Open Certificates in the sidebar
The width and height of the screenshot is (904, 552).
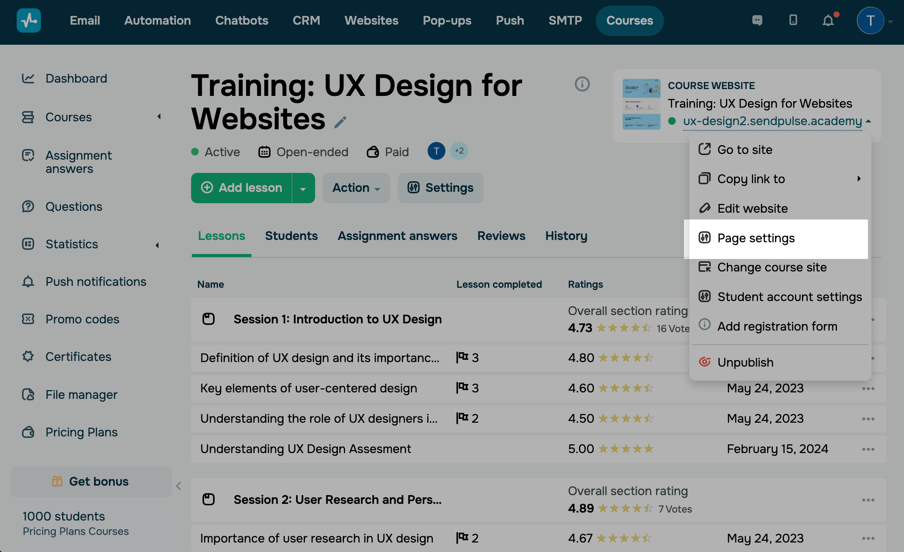tap(78, 357)
